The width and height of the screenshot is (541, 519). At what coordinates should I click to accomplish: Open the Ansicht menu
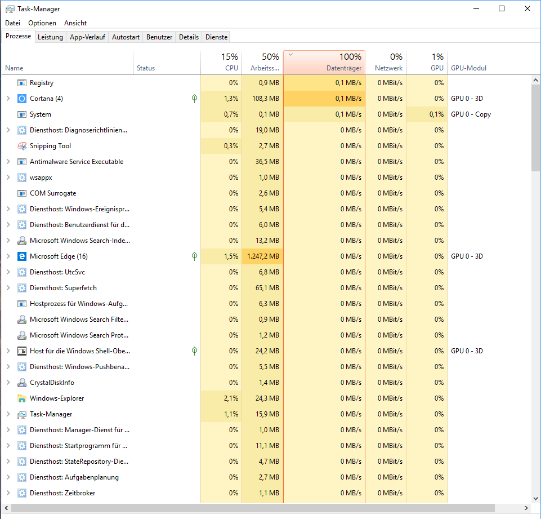click(x=75, y=23)
